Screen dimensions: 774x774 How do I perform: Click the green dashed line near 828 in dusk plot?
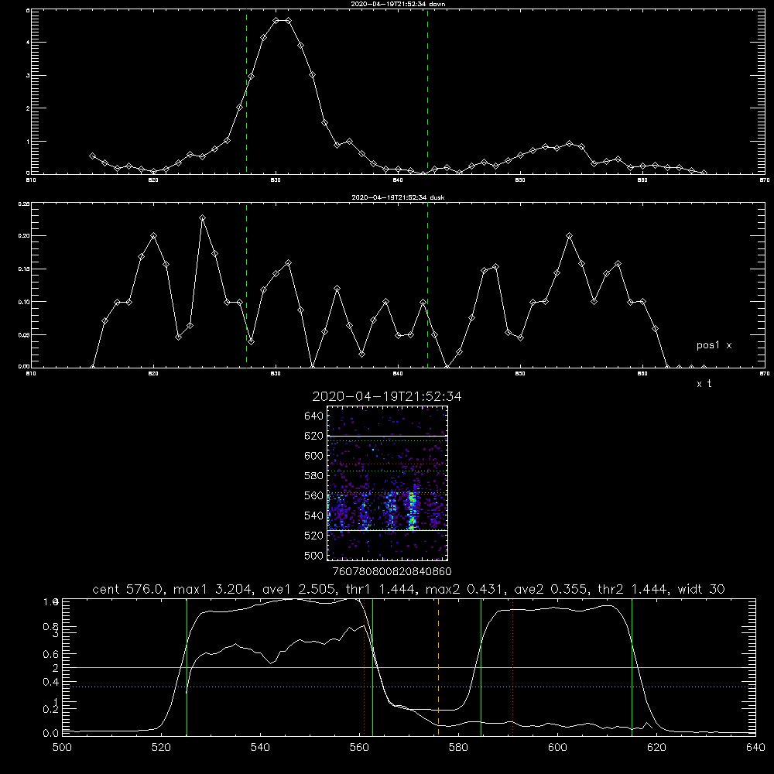pyautogui.click(x=246, y=285)
